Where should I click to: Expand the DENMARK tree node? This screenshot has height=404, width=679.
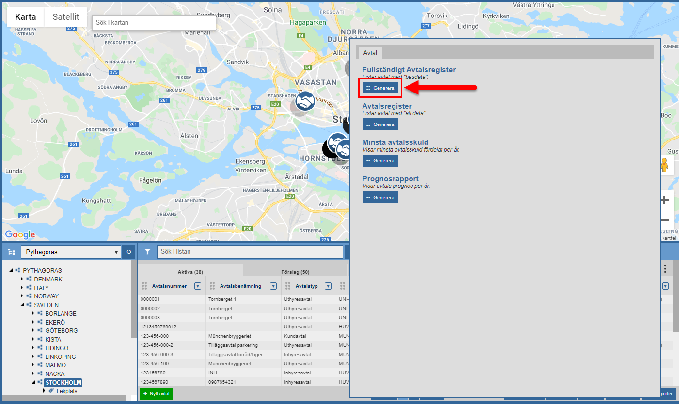[22, 279]
